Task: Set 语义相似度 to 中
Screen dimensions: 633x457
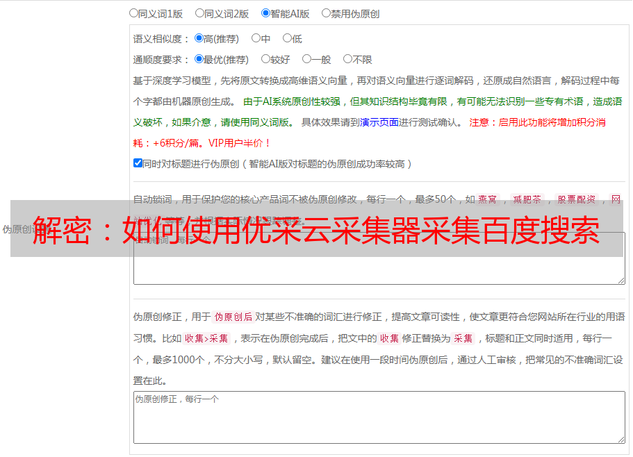Action: tap(256, 38)
